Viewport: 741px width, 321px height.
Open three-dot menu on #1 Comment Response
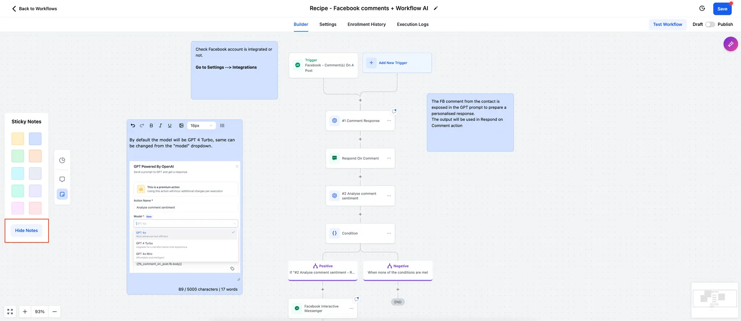(x=389, y=120)
